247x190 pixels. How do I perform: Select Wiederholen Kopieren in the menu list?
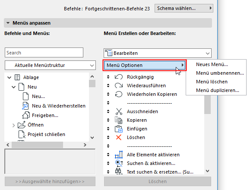pyautogui.click(x=152, y=94)
